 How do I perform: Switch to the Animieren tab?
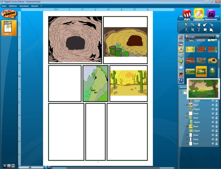pos(211,15)
